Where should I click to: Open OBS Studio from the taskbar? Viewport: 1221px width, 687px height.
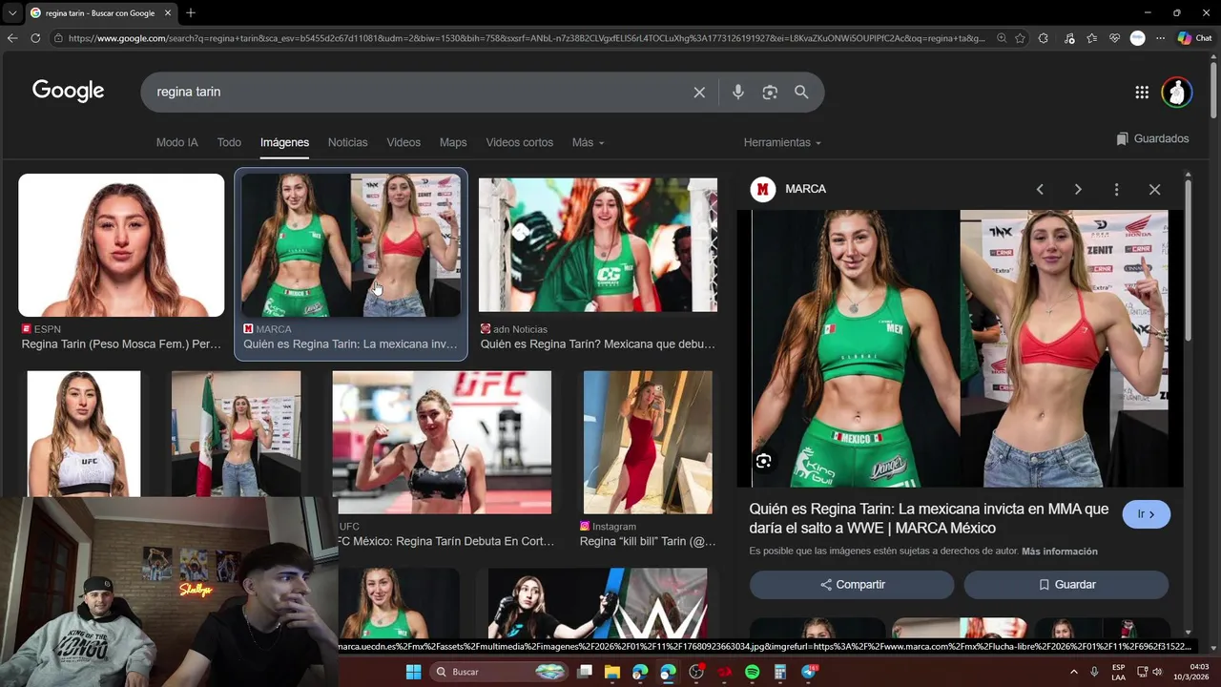(x=696, y=672)
